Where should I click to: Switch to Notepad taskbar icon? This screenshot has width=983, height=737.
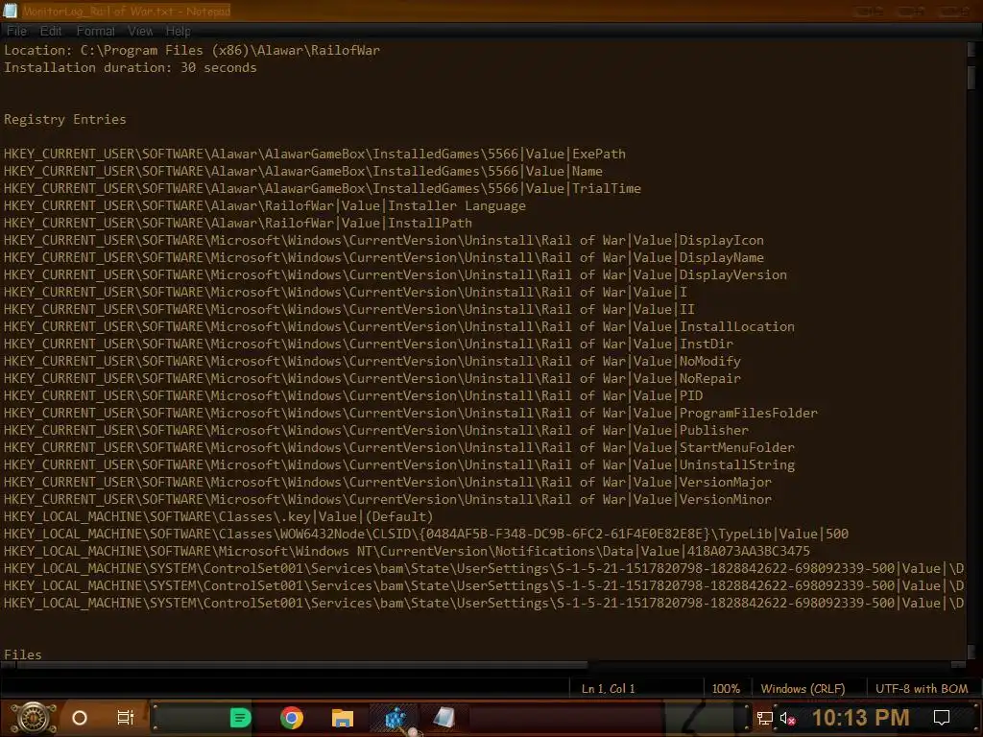coord(444,718)
